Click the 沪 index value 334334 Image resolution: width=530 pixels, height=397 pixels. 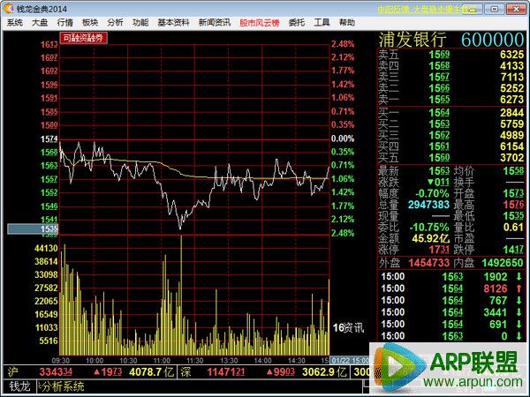coord(56,372)
